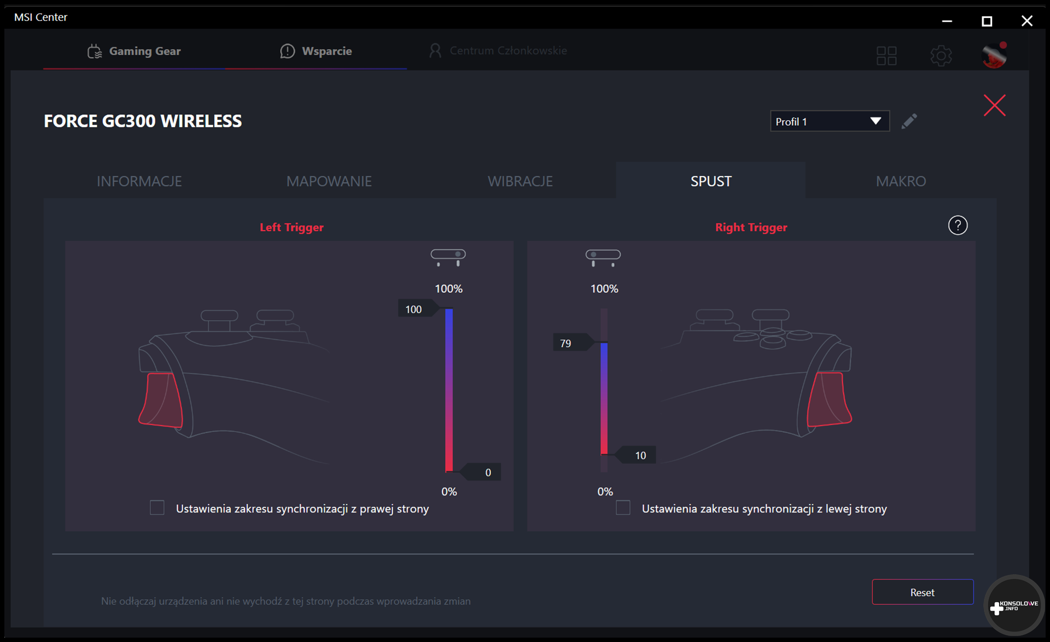The image size is (1050, 642).
Task: Click the left trigger icon above slider
Action: click(x=448, y=257)
